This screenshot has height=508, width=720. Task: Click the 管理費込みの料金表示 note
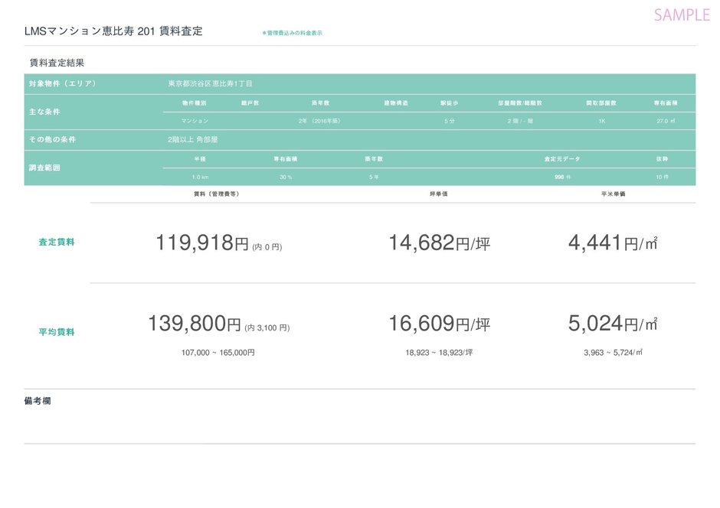(x=292, y=33)
